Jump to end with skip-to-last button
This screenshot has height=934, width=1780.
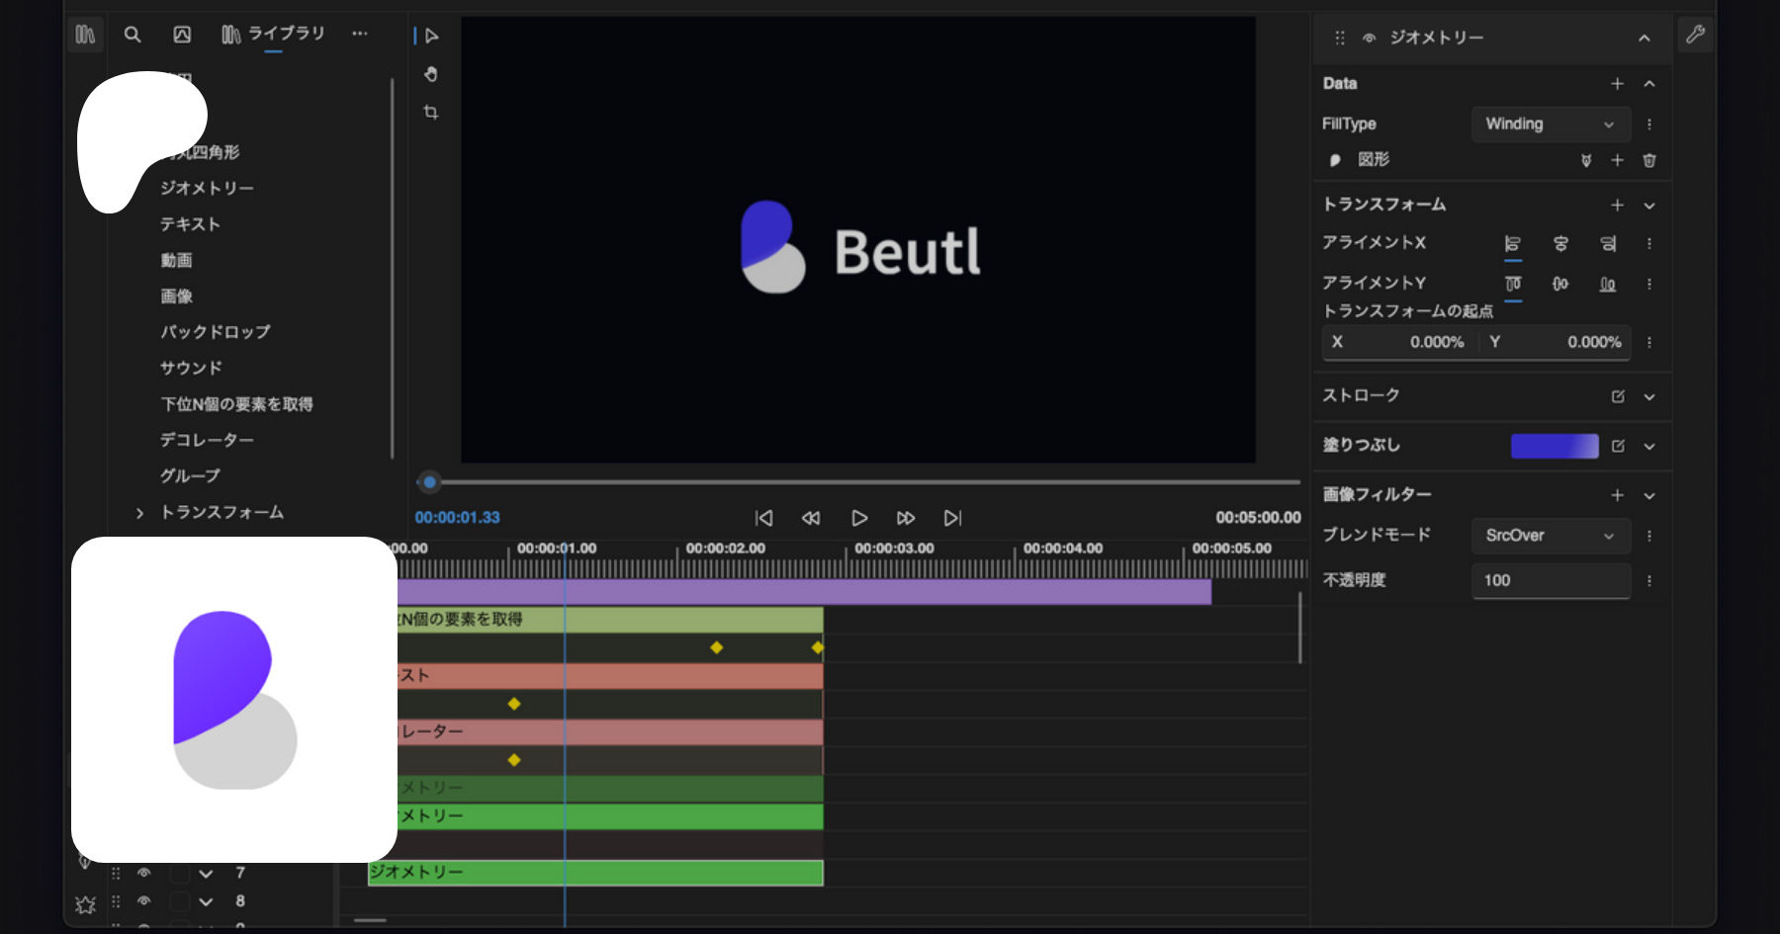(x=952, y=518)
